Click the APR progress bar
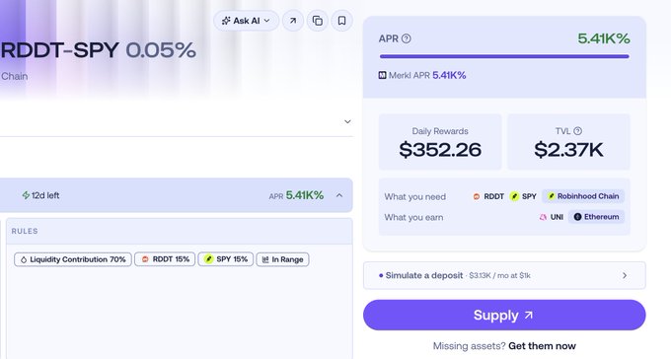Screen dimensions: 671x359 tap(504, 56)
